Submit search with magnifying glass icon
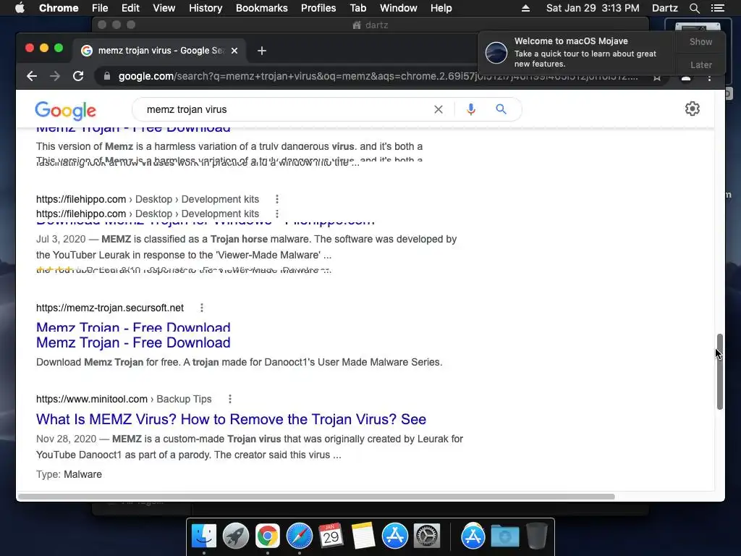The width and height of the screenshot is (741, 556). pos(501,110)
